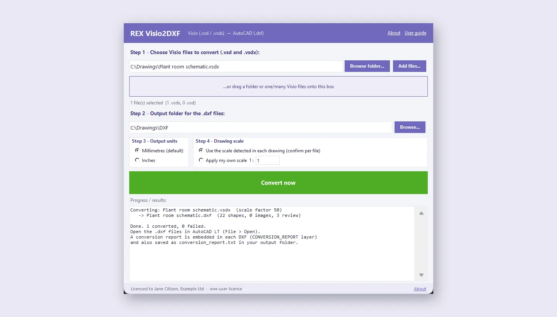Click the Browse... button for output folder
Viewport: 557px width, 317px height.
[x=410, y=127]
